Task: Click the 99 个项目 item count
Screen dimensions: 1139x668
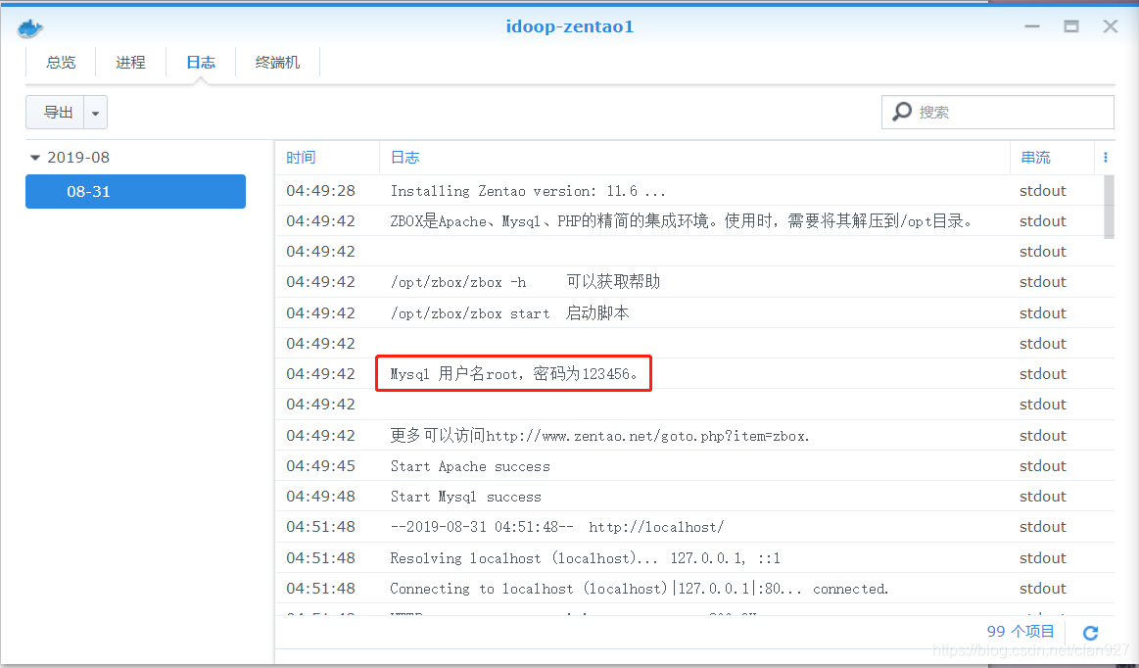Action: pos(1020,632)
